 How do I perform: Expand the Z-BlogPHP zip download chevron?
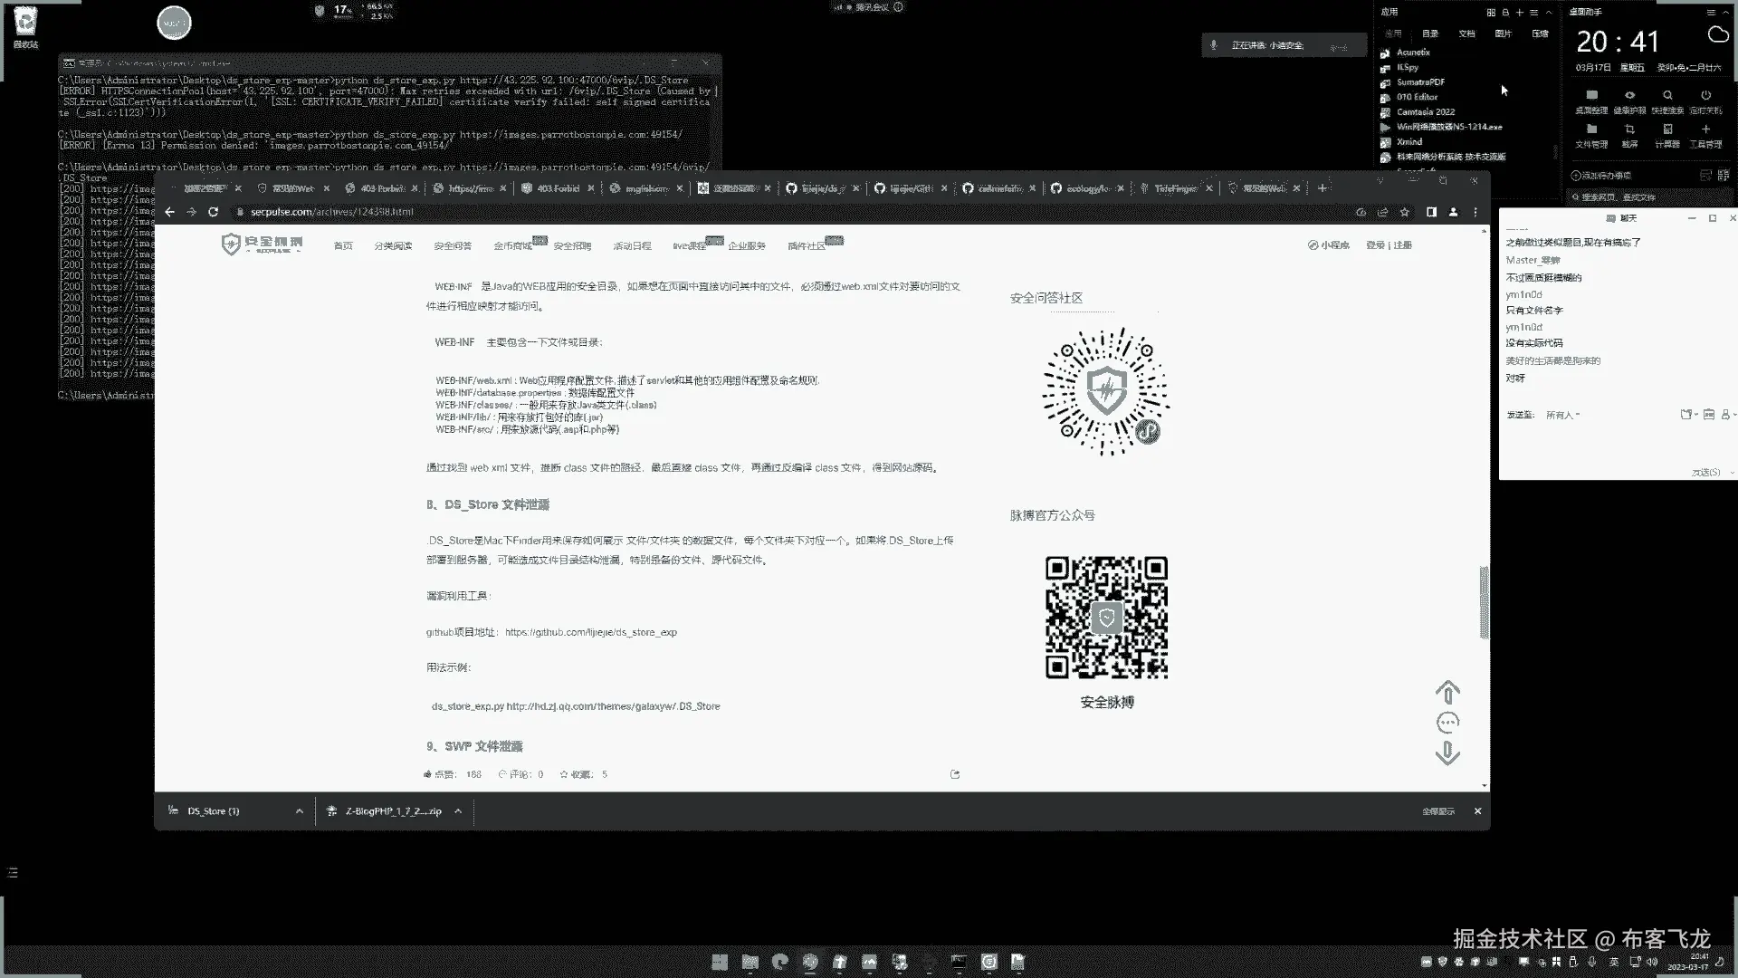(x=458, y=811)
